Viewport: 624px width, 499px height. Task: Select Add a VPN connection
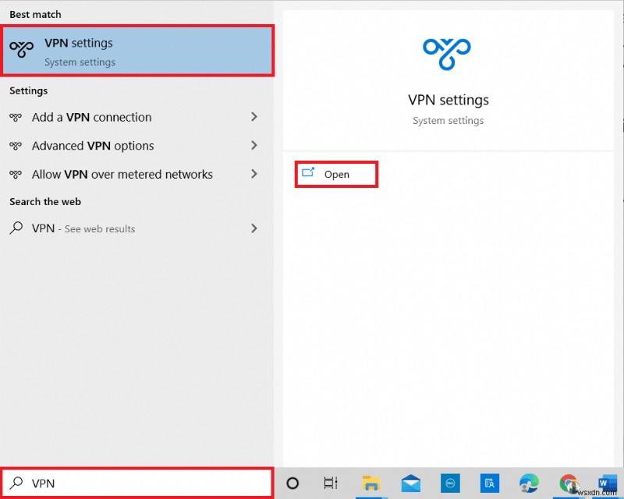click(91, 118)
